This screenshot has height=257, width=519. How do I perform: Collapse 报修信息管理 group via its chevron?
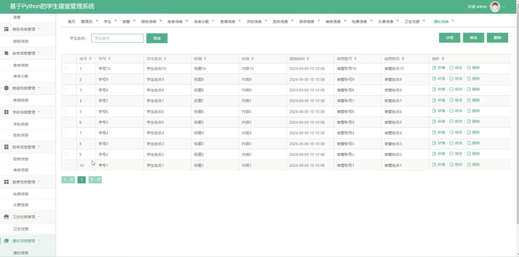tap(39, 146)
